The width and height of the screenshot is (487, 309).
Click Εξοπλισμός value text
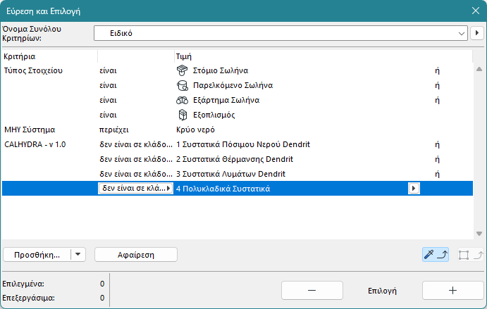(214, 115)
